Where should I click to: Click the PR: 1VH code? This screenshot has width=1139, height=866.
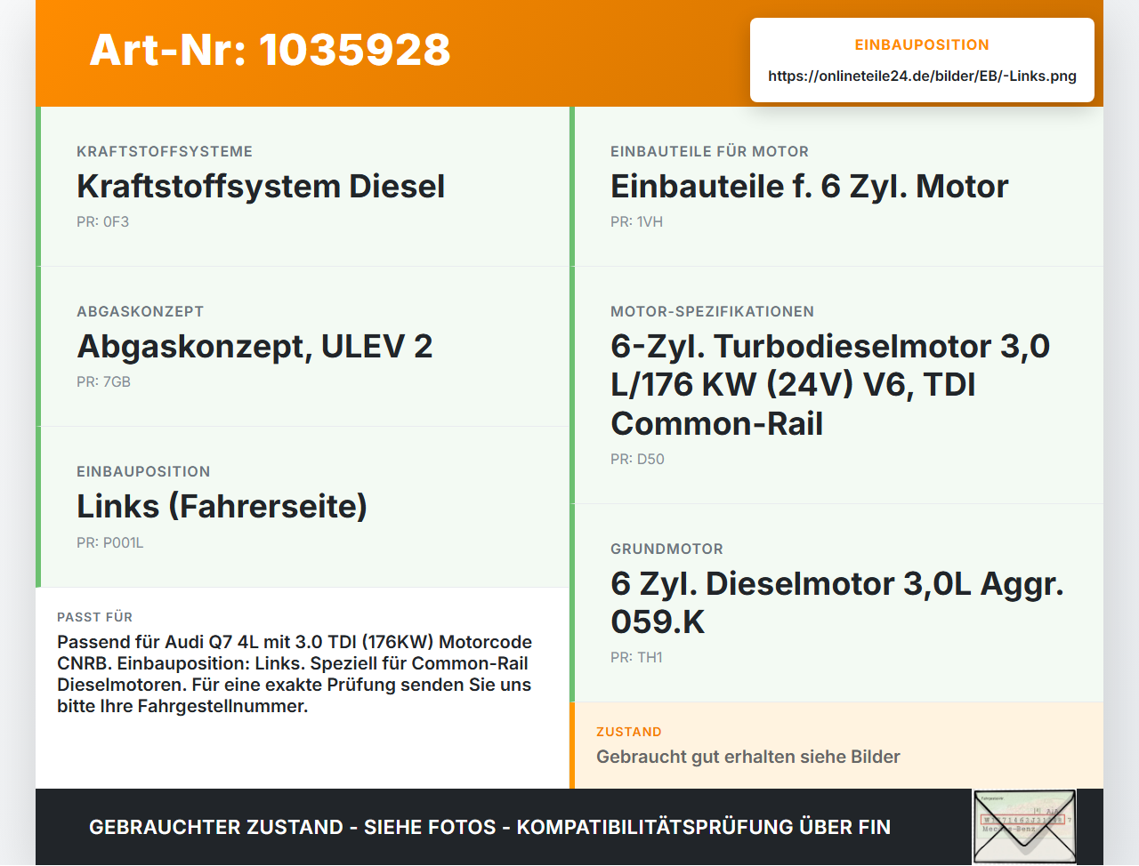[x=636, y=221]
